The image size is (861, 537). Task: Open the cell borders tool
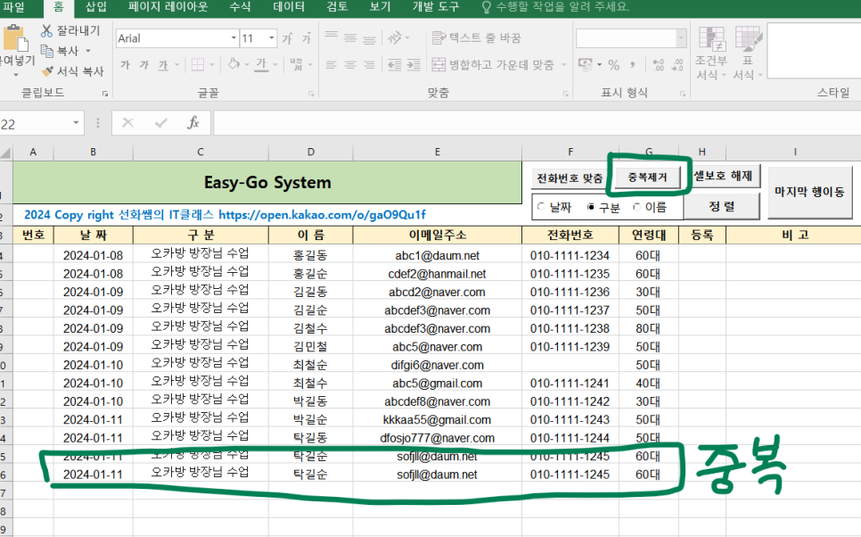point(198,65)
